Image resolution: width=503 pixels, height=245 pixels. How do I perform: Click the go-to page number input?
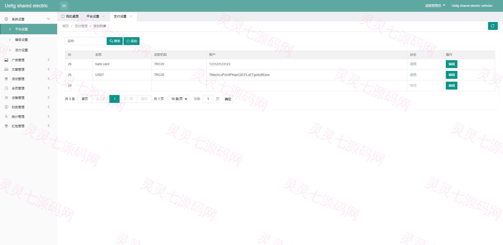(x=208, y=99)
